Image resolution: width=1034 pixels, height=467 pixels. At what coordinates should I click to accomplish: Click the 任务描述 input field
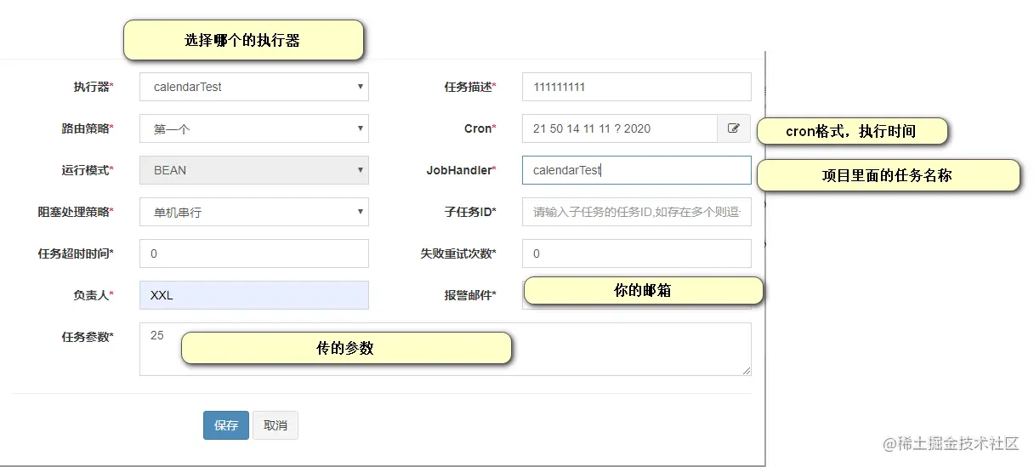637,87
